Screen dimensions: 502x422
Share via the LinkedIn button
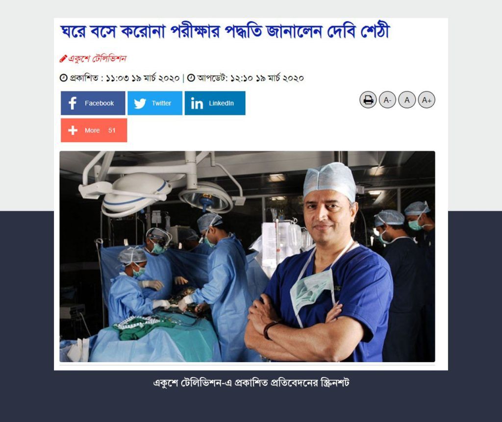215,103
